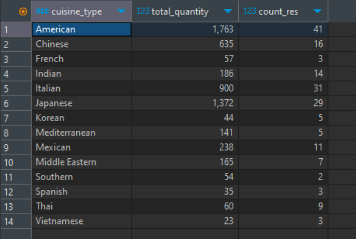Image resolution: width=356 pixels, height=239 pixels.
Task: Select row number 4 header
Action: coord(16,74)
